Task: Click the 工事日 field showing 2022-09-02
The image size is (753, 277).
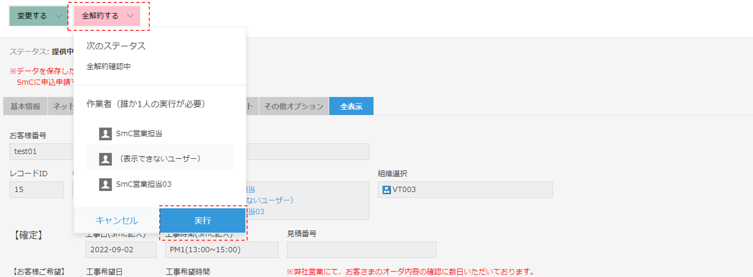Action: point(121,250)
